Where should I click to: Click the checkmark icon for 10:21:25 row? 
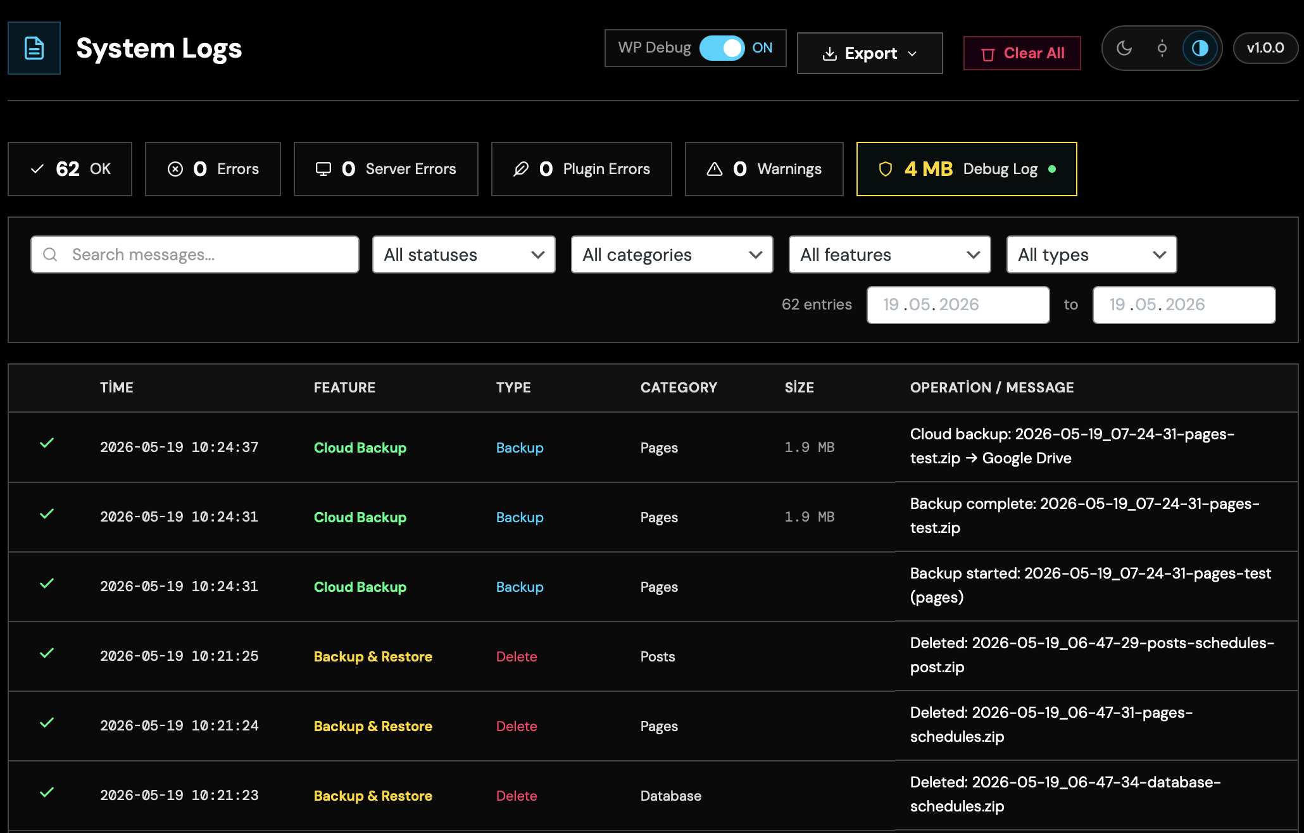47,653
